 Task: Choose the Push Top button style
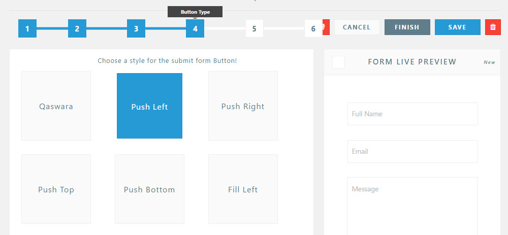56,189
